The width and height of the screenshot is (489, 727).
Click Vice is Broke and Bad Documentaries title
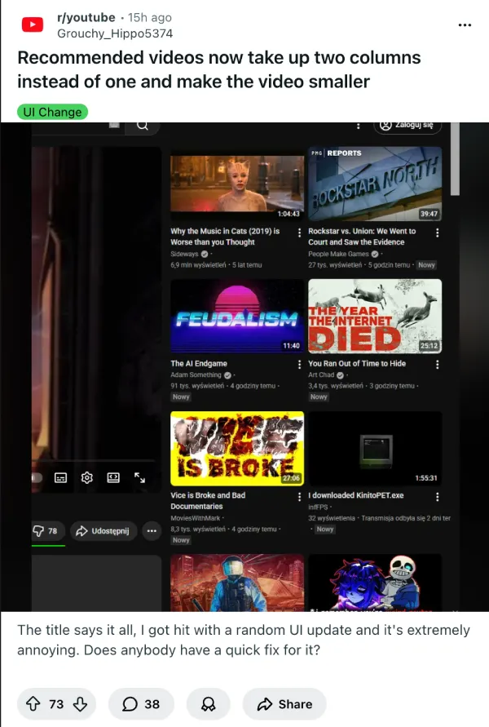[x=208, y=501]
